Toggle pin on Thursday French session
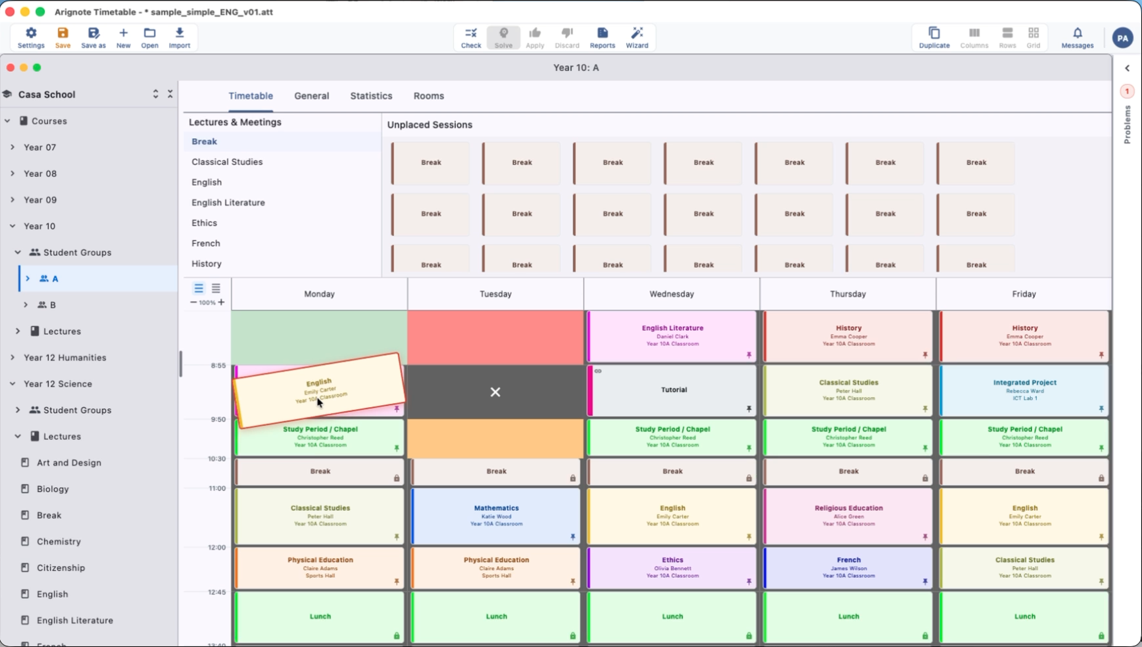The width and height of the screenshot is (1142, 647). 925,582
